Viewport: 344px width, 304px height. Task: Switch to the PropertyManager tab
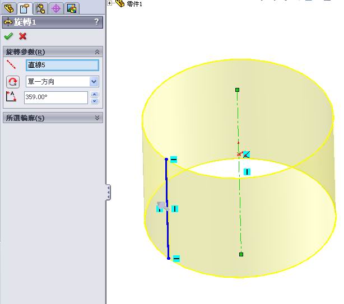click(x=25, y=8)
